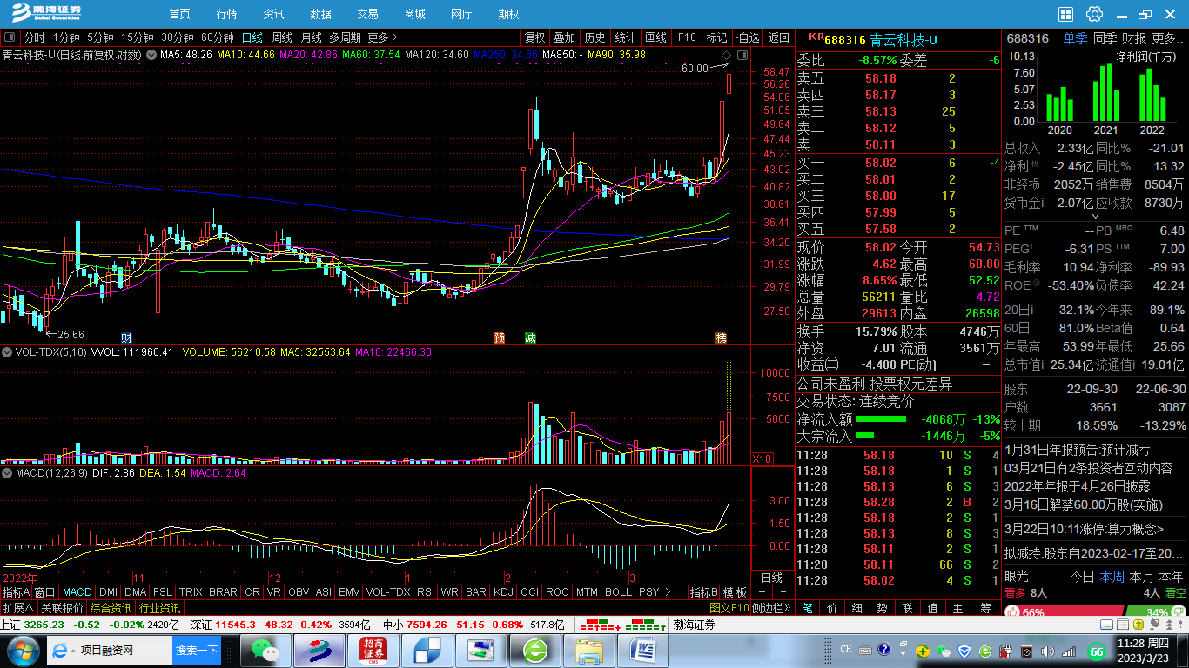Image resolution: width=1189 pixels, height=668 pixels.
Task: Click 统计 statistics button
Action: pyautogui.click(x=625, y=37)
